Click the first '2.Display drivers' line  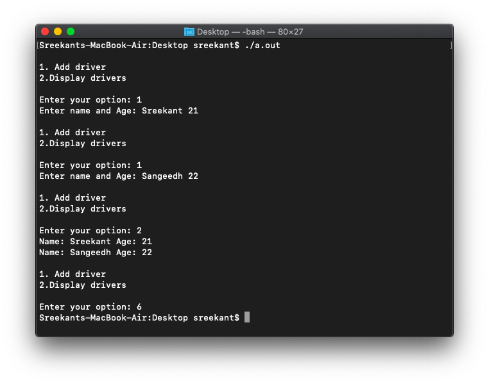[x=83, y=78]
